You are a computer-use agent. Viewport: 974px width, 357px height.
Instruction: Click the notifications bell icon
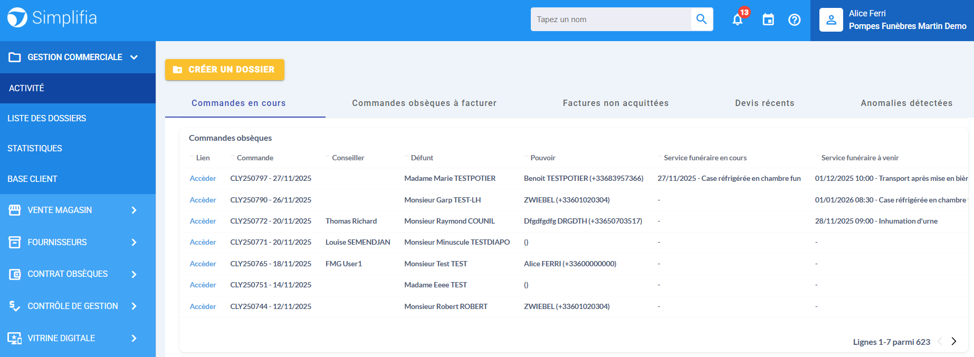pos(738,20)
